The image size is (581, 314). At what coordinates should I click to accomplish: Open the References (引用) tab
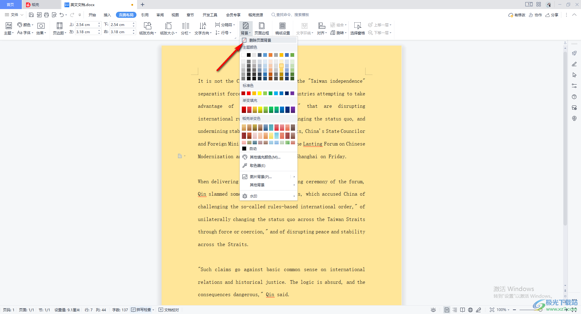coord(145,15)
